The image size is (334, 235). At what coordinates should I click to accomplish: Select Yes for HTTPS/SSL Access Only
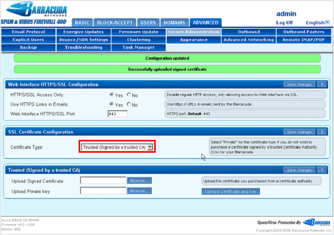tap(112, 95)
